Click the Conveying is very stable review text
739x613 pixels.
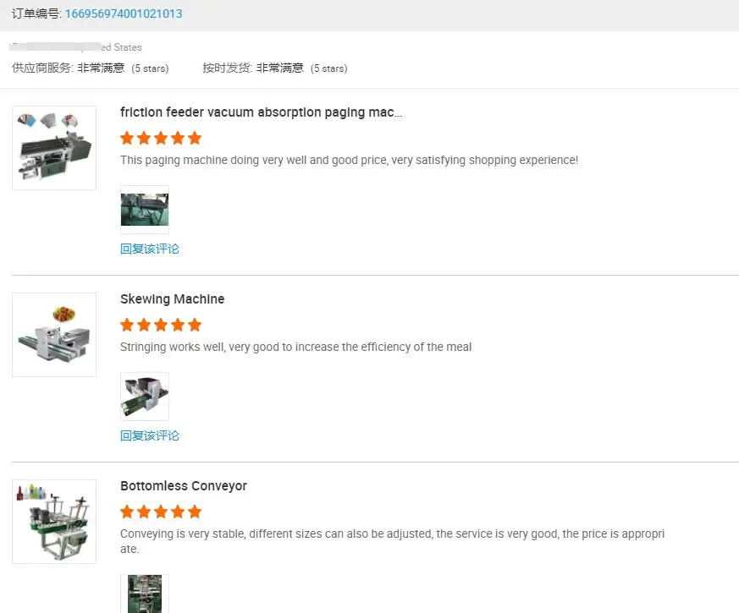(392, 534)
